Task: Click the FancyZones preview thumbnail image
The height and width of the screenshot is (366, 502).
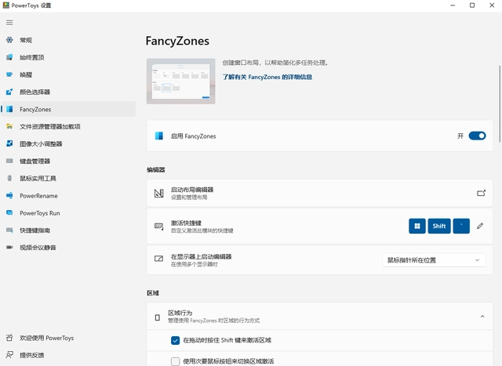Action: pyautogui.click(x=181, y=81)
